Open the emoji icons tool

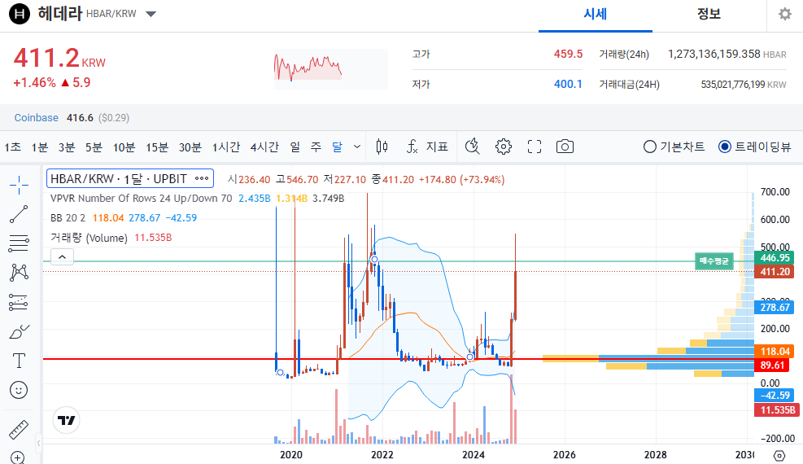(x=19, y=390)
